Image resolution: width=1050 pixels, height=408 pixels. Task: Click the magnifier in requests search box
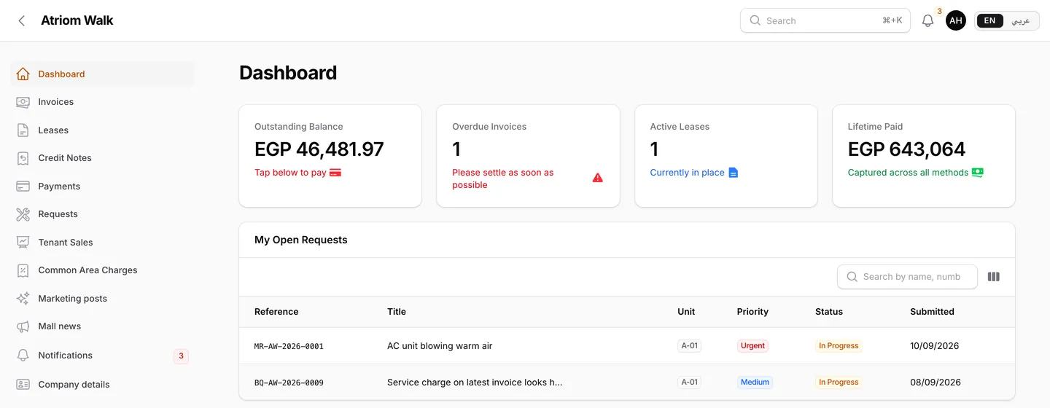point(852,277)
